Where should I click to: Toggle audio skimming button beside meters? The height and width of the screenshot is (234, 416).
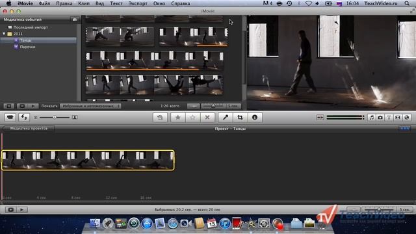point(320,117)
